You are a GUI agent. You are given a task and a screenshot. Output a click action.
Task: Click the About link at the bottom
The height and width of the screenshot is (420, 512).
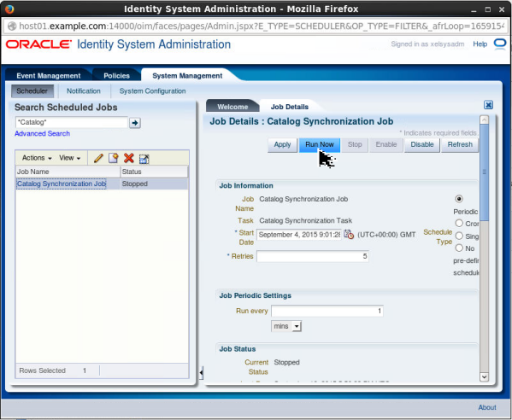[487, 407]
